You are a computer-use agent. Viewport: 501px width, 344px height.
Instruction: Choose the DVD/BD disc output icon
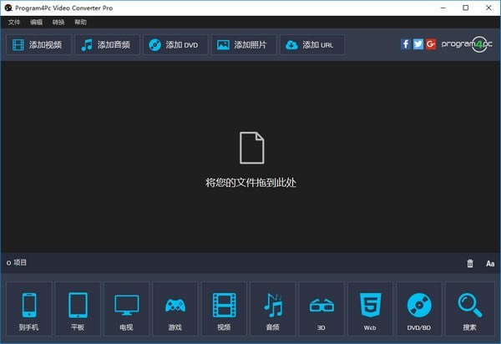pos(419,309)
